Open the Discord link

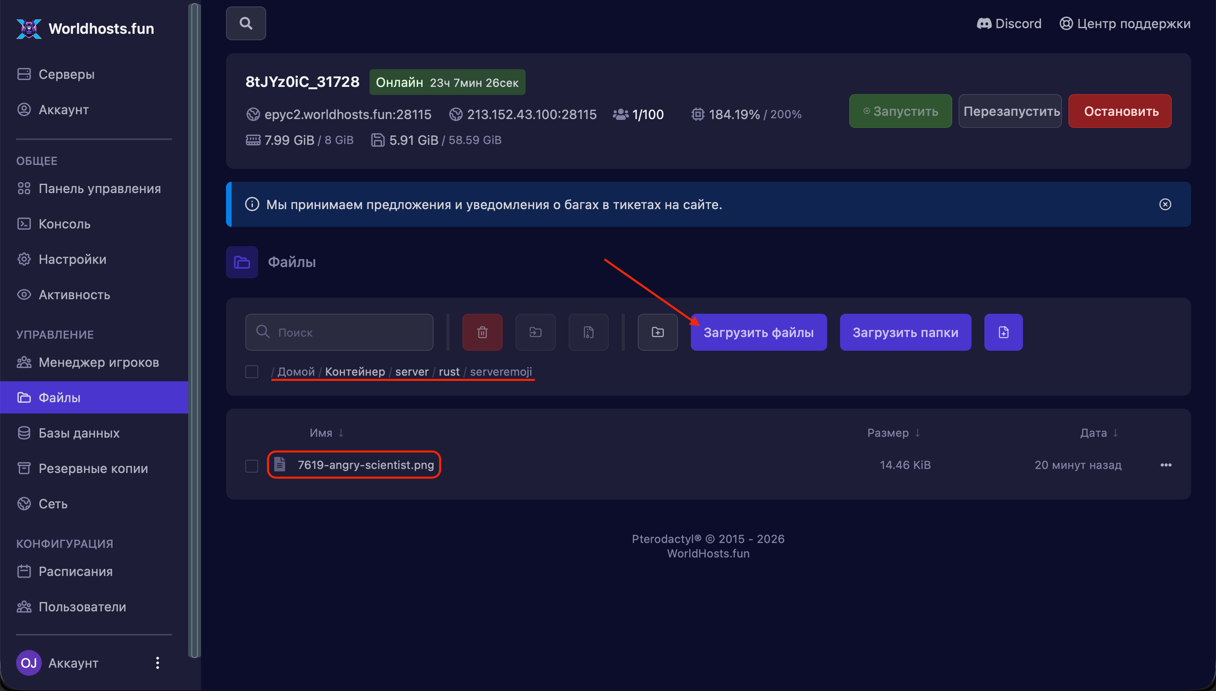(x=1009, y=23)
